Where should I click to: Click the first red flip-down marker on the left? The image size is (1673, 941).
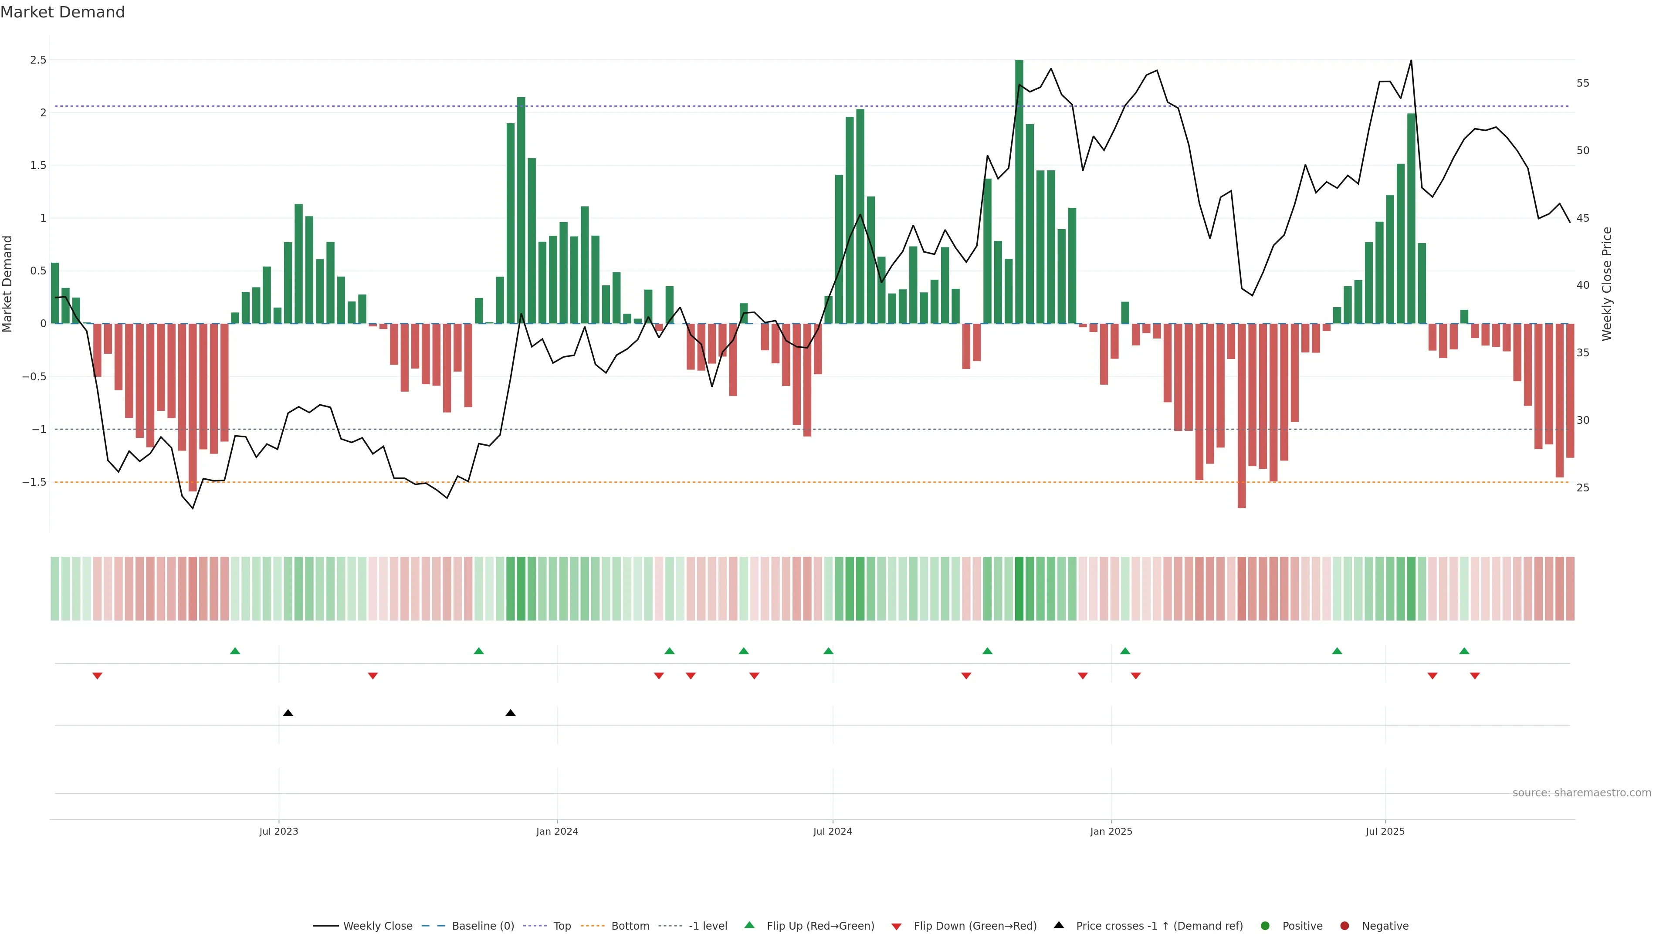(98, 676)
